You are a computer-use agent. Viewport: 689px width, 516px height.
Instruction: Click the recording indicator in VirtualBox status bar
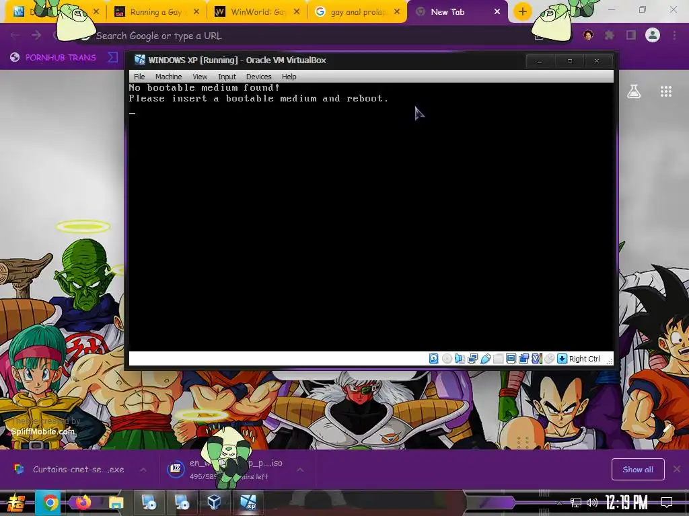tap(523, 359)
